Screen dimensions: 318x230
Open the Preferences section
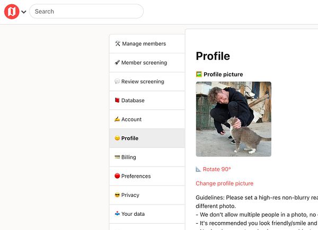click(x=136, y=176)
